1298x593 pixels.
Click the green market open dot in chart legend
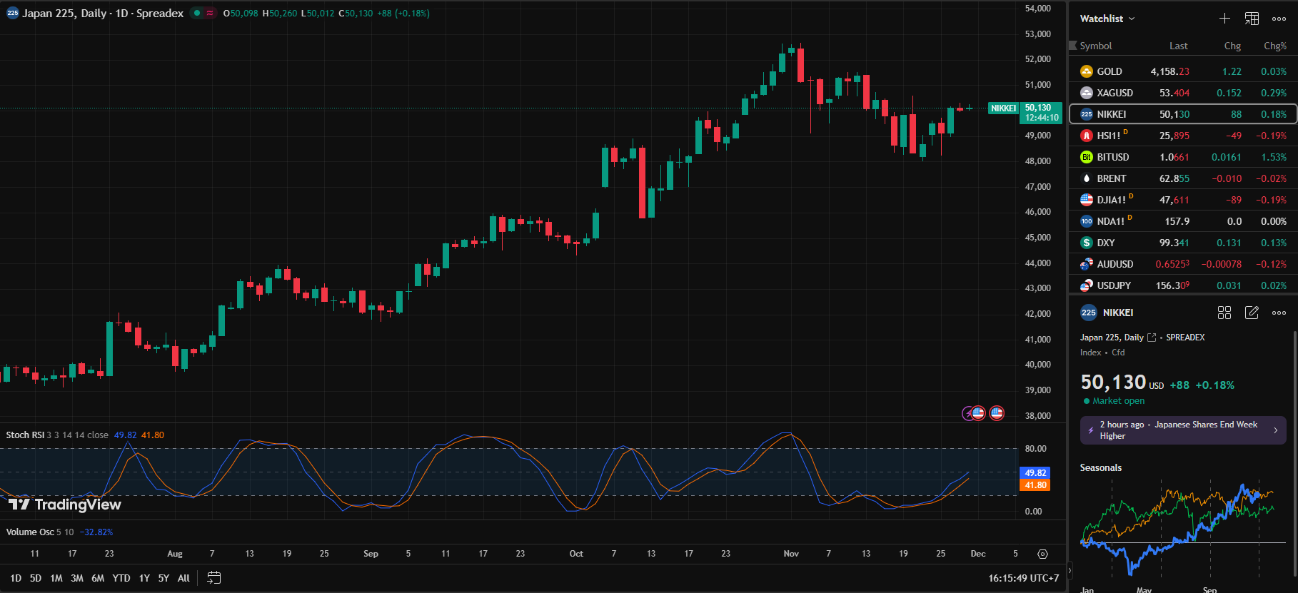pyautogui.click(x=197, y=14)
